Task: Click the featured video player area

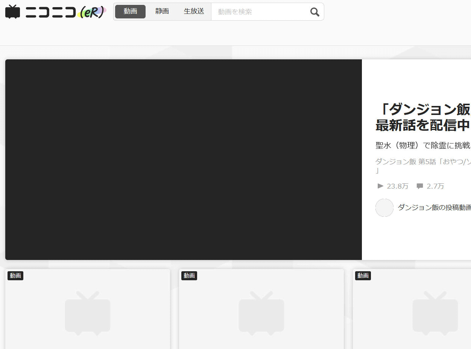Action: [x=183, y=159]
